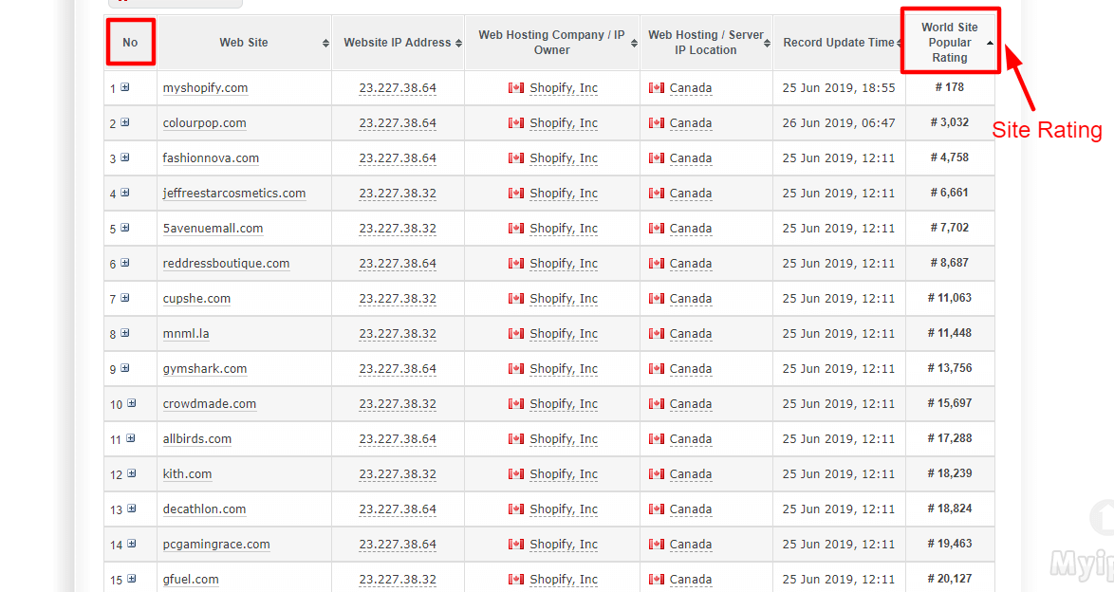1114x592 pixels.
Task: Open the allbirds.com link
Action: point(197,438)
